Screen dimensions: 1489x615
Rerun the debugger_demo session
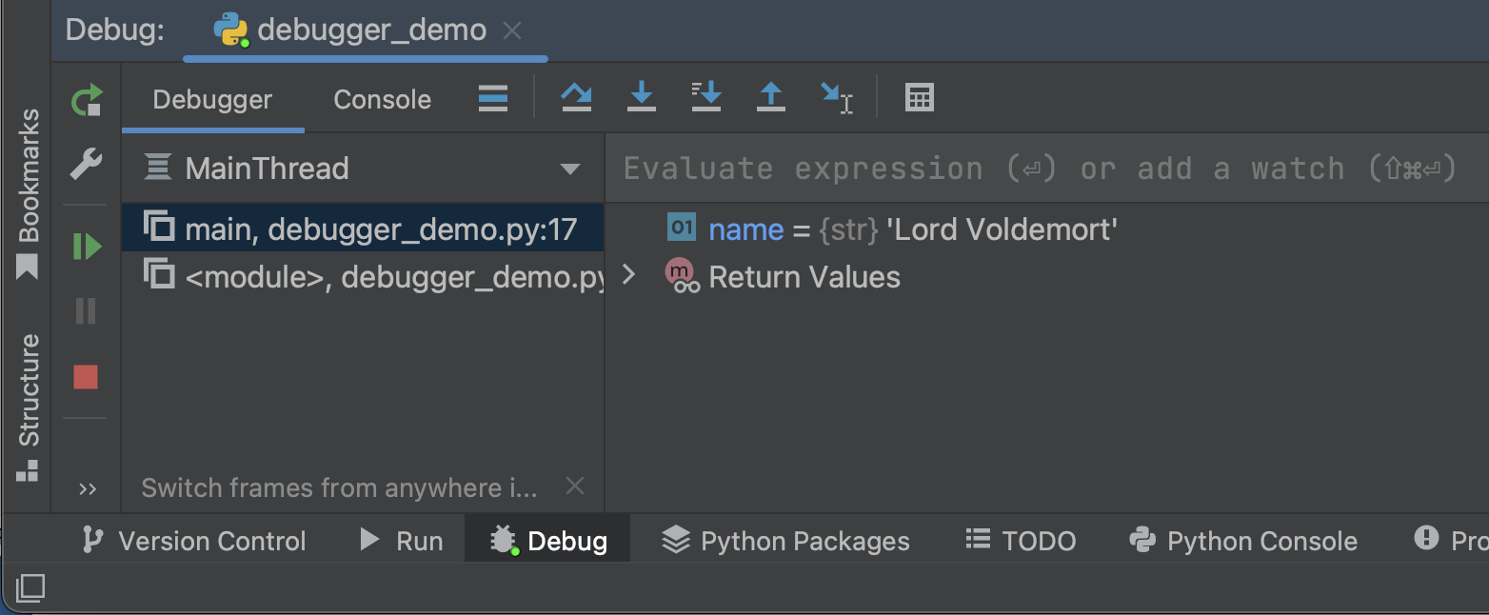[x=88, y=98]
